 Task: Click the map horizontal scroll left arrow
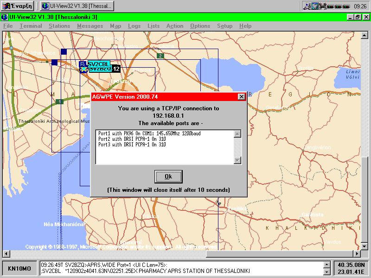point(6,254)
